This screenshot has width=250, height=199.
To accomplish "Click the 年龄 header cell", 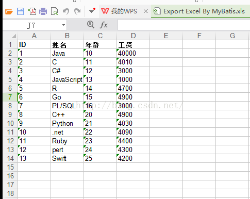I will coord(100,44).
